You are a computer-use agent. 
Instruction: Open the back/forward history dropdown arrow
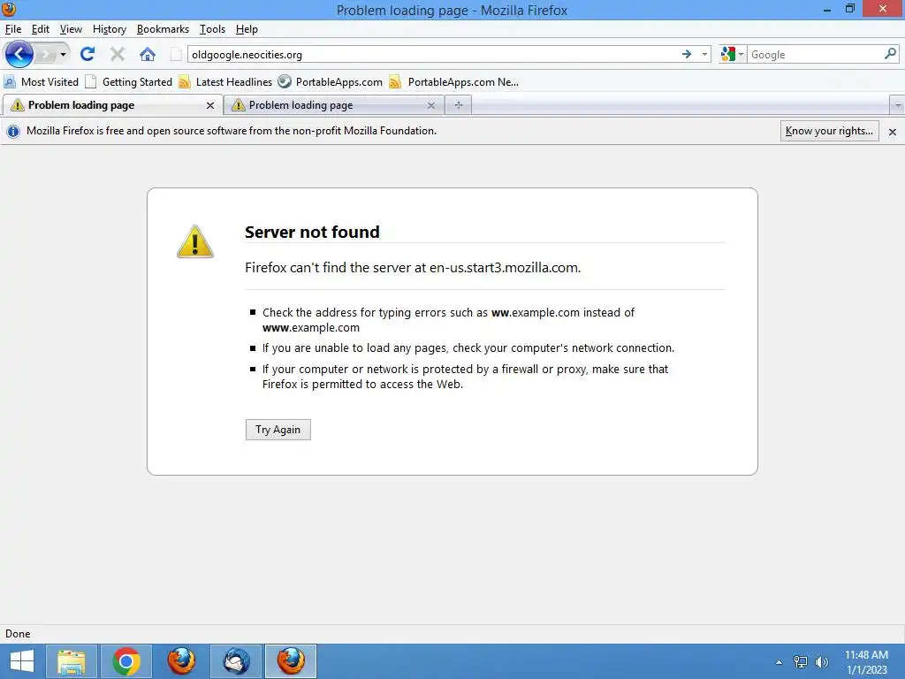pyautogui.click(x=63, y=55)
